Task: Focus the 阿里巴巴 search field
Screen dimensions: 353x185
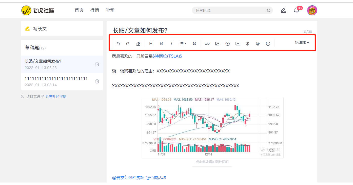Action: 232,10
